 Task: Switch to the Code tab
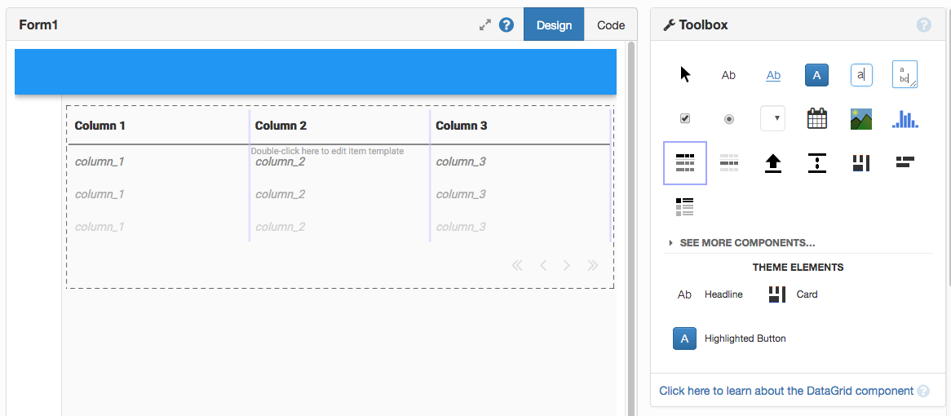point(611,25)
